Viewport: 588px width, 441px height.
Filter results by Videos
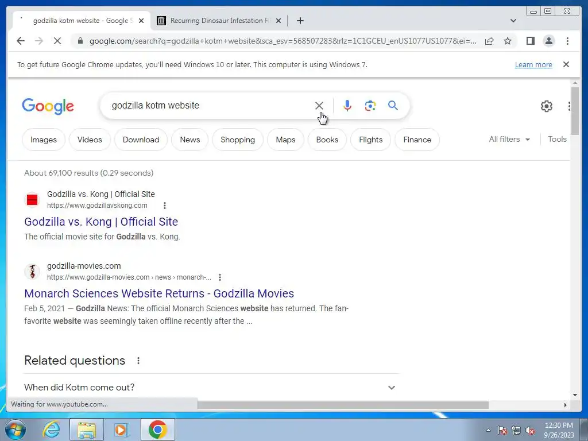point(90,140)
